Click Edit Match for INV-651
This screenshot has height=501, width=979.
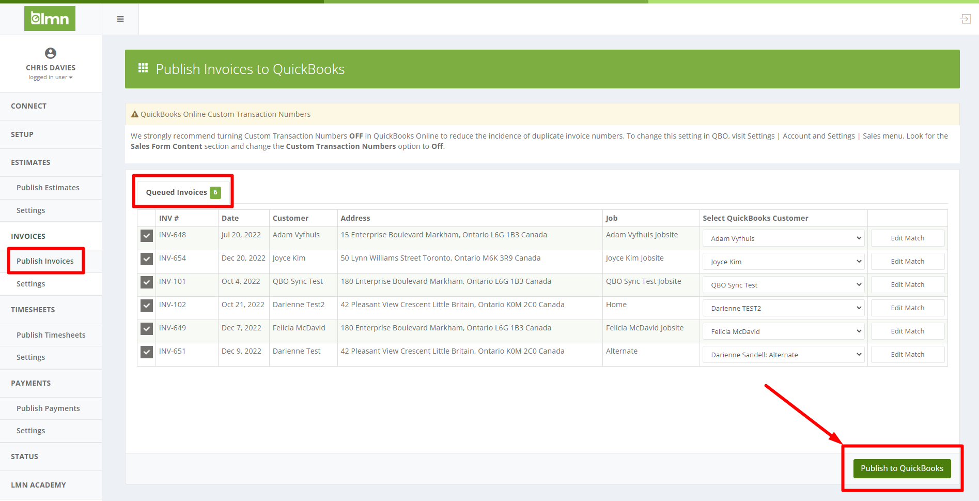coord(908,355)
